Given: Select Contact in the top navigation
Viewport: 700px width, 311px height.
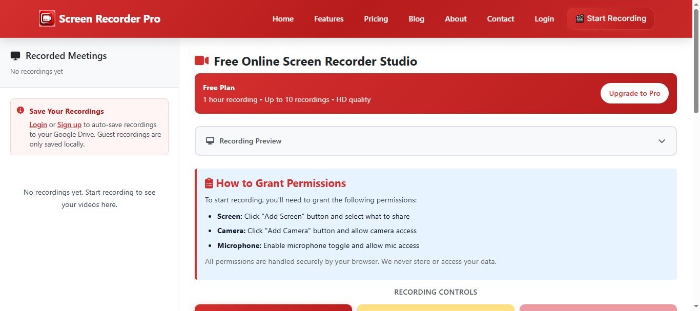Looking at the screenshot, I should 501,19.
